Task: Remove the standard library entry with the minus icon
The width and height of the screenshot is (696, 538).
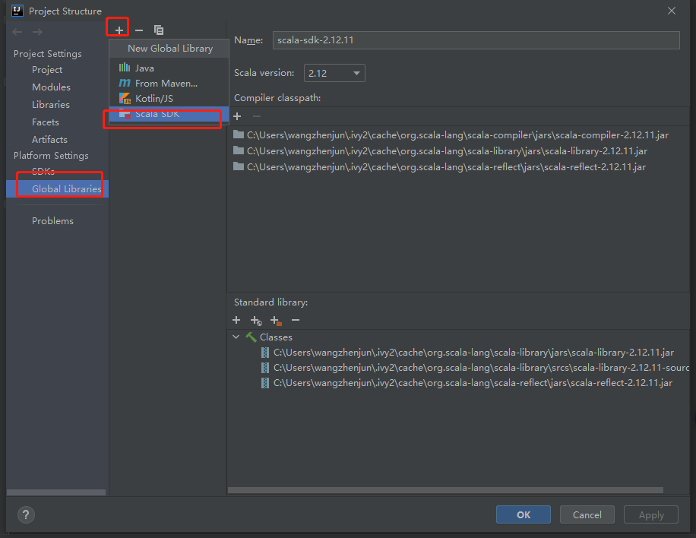Action: 296,320
